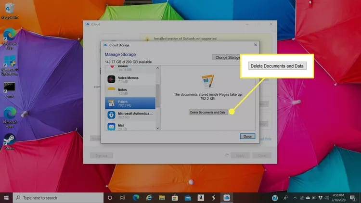Screen dimensions: 361x203
Task: Open the volume control tray icon
Action: click(327, 198)
